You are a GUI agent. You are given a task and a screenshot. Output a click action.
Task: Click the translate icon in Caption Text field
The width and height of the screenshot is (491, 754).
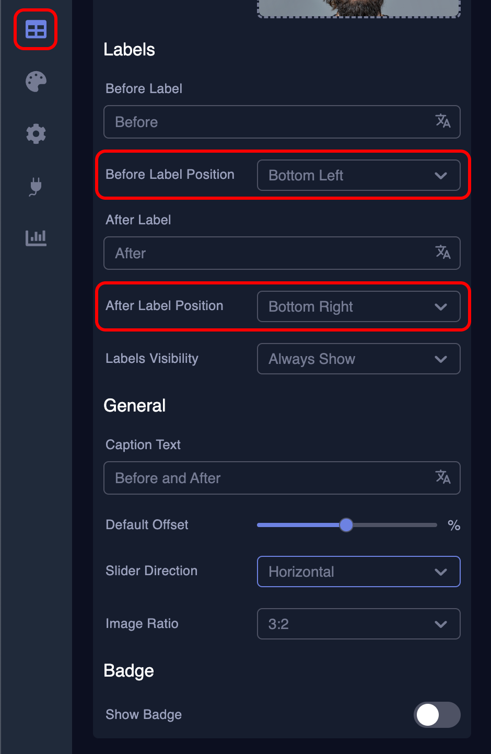click(x=443, y=477)
